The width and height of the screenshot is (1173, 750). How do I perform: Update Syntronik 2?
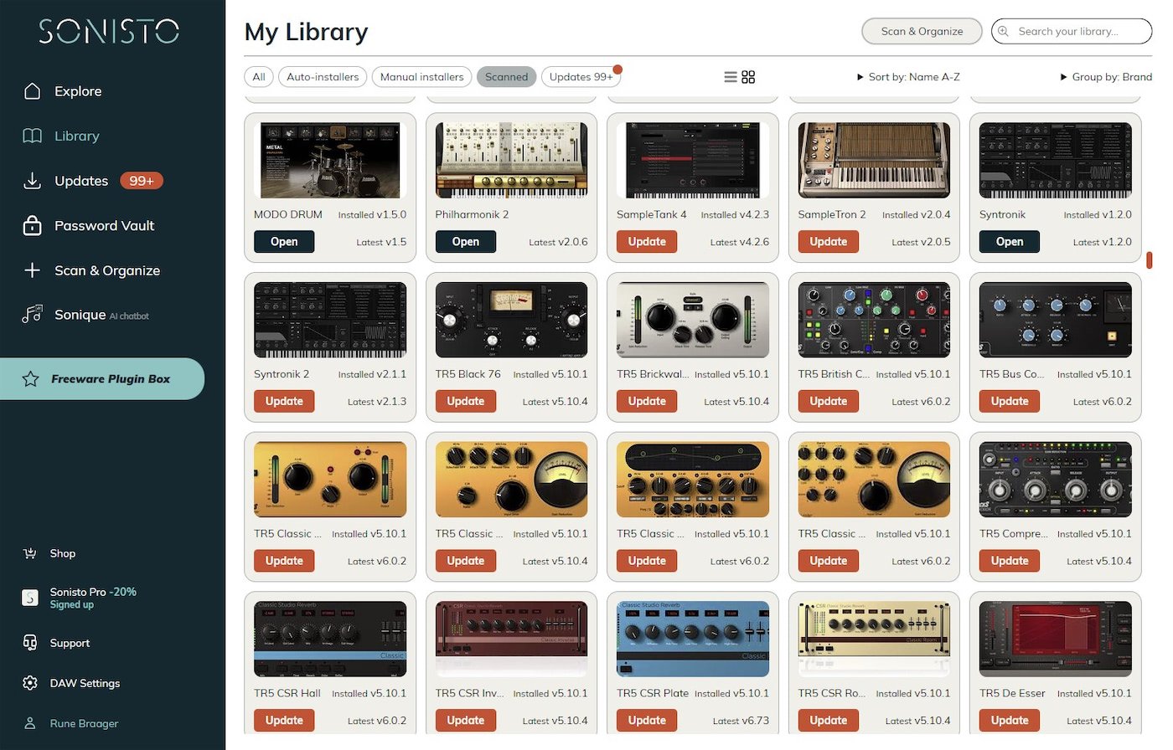284,402
